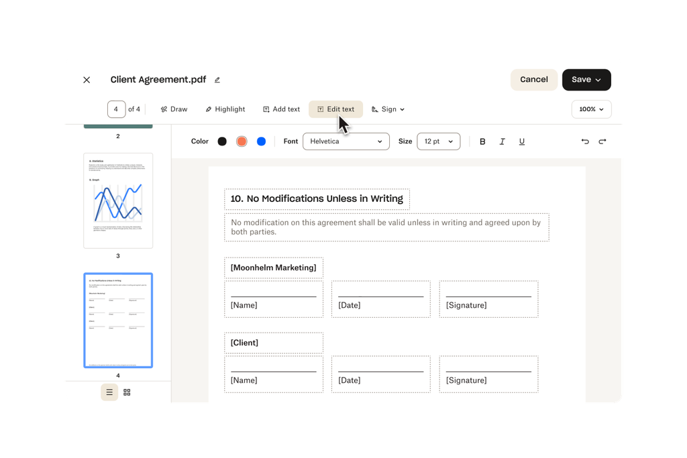Switch thumbnails to grid view
Image resolution: width=687 pixels, height=458 pixels.
click(x=127, y=392)
